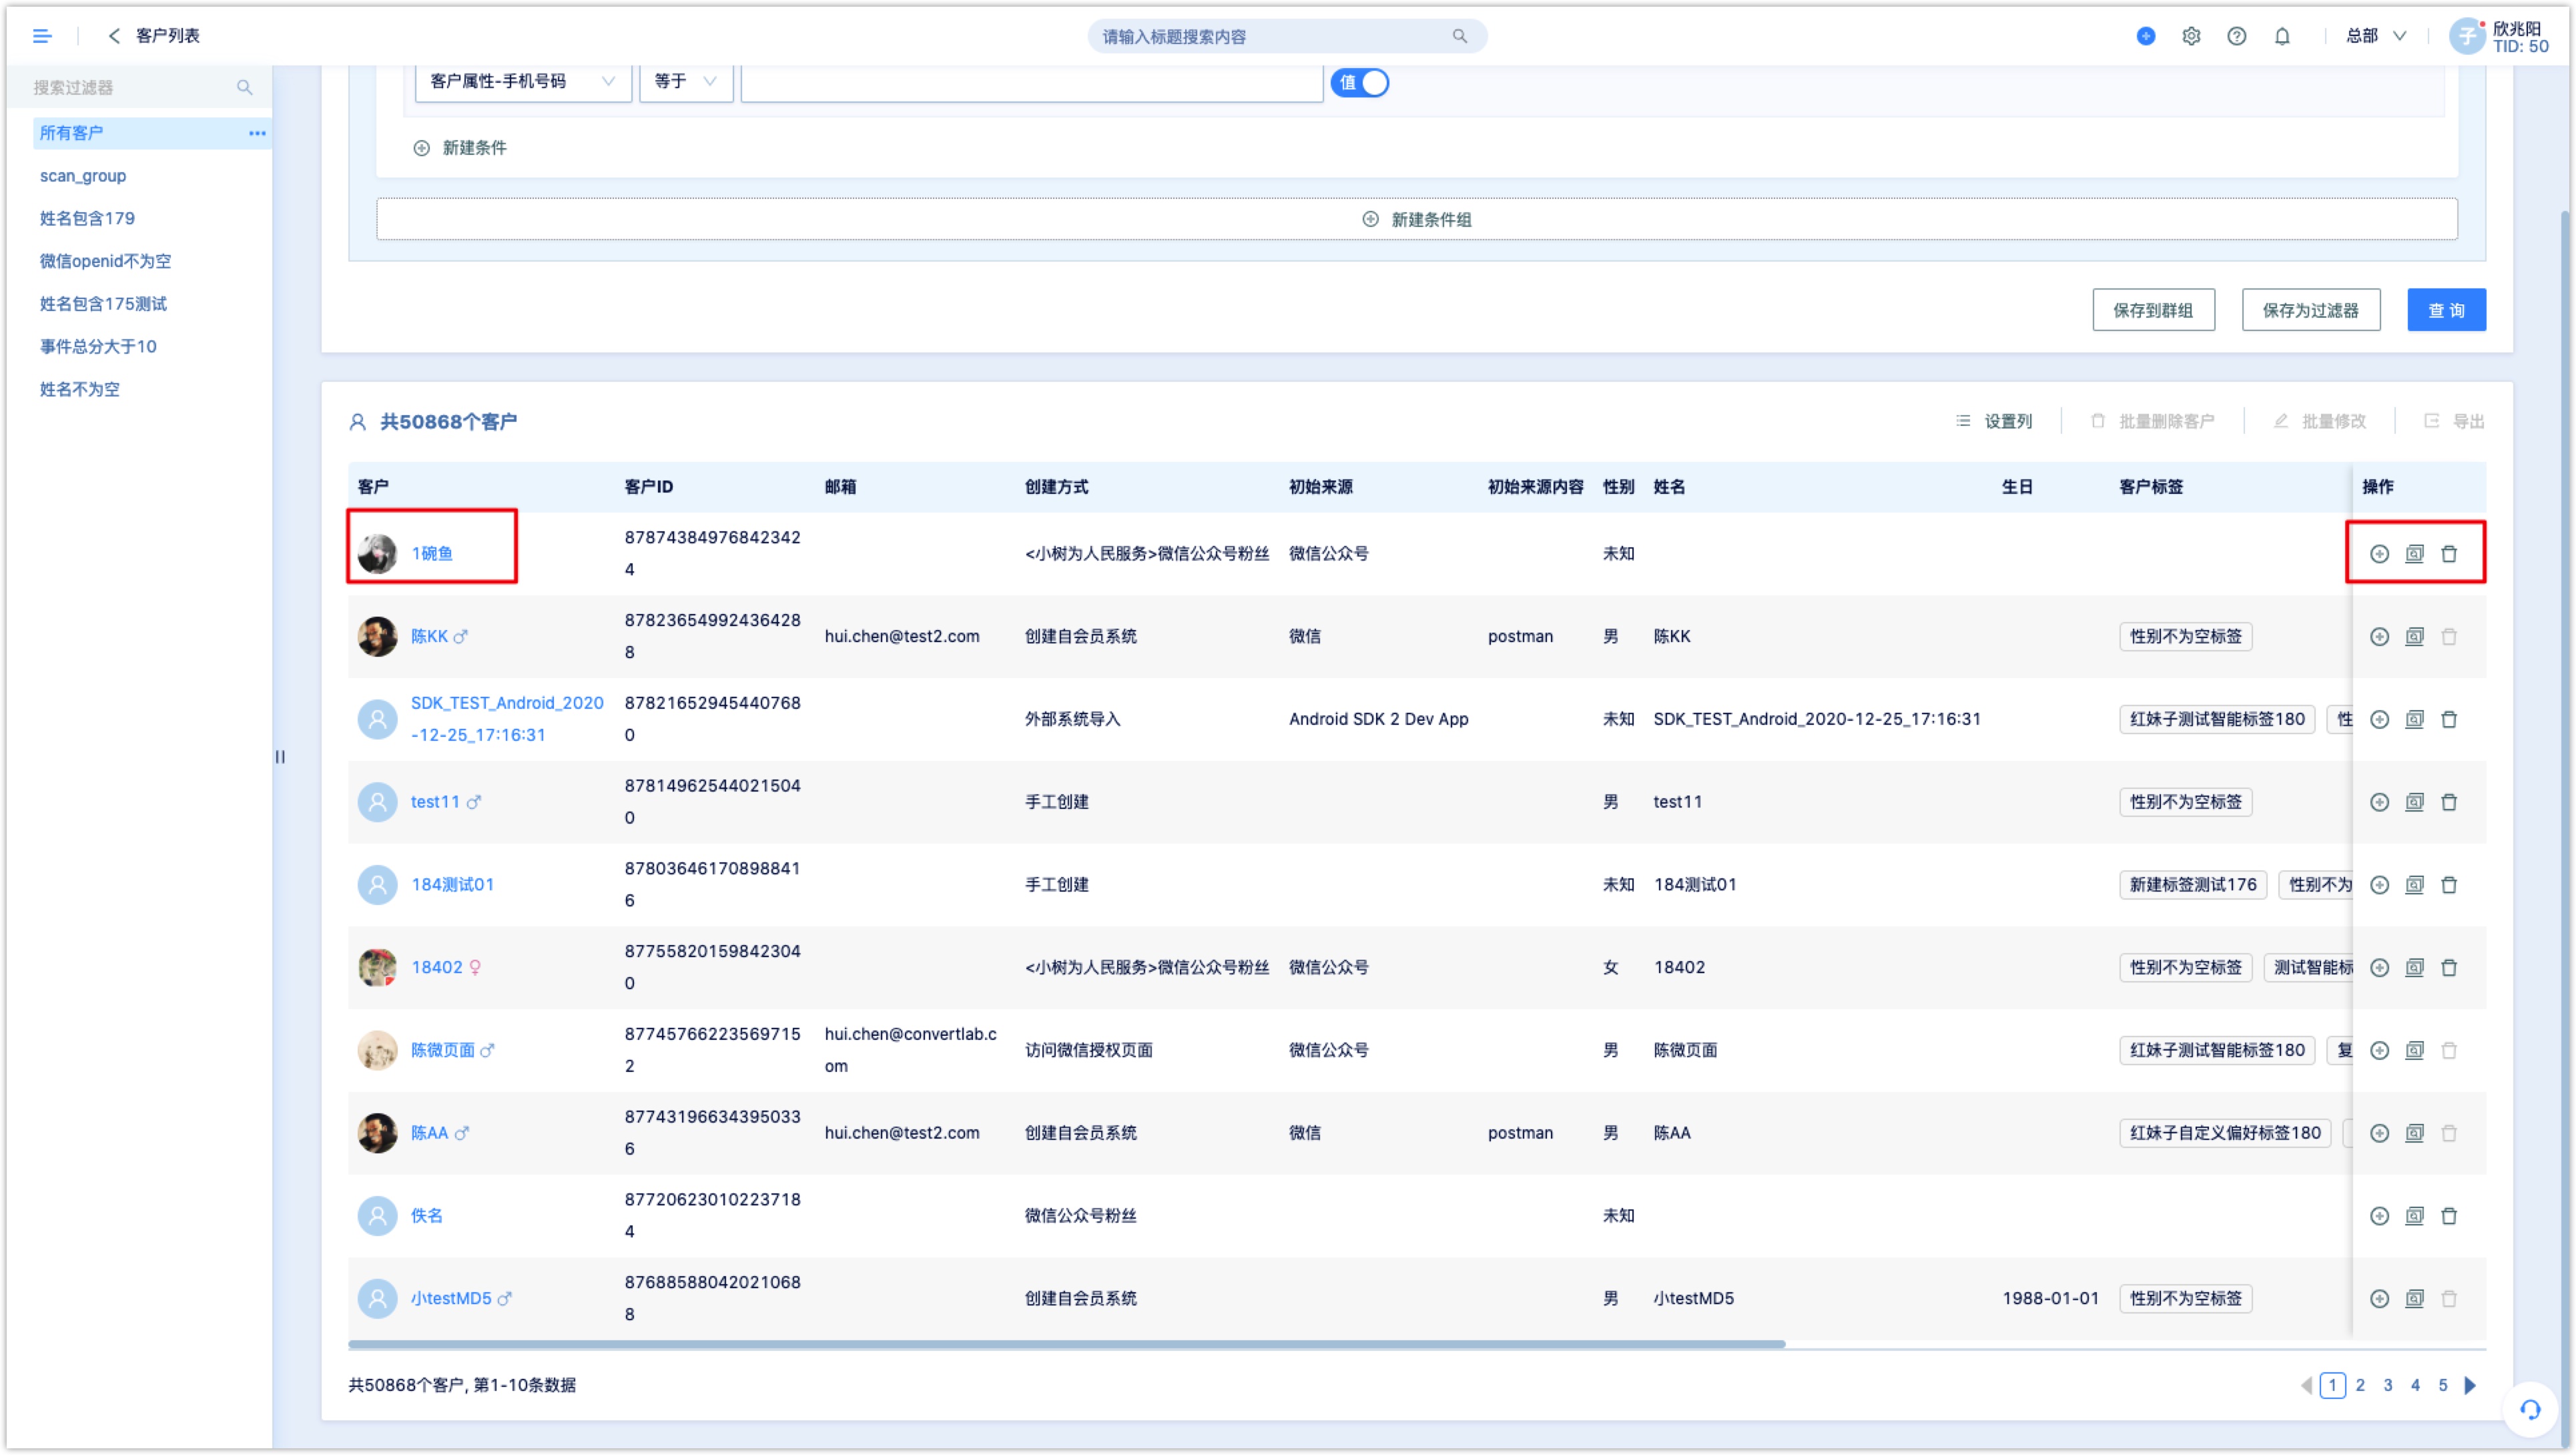Click 保存为过滤器 button

coord(2310,310)
